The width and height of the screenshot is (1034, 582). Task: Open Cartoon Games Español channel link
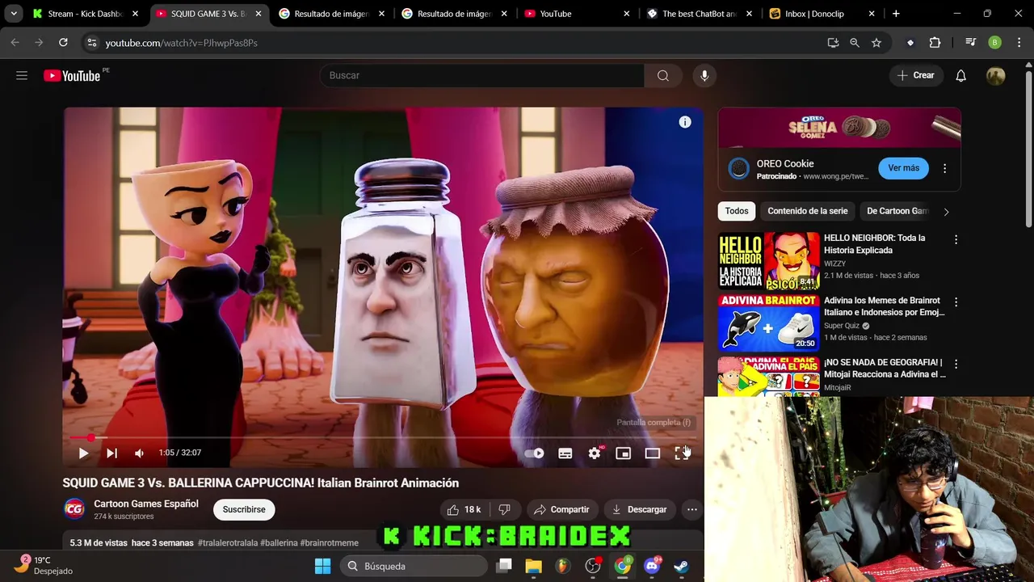pos(146,504)
